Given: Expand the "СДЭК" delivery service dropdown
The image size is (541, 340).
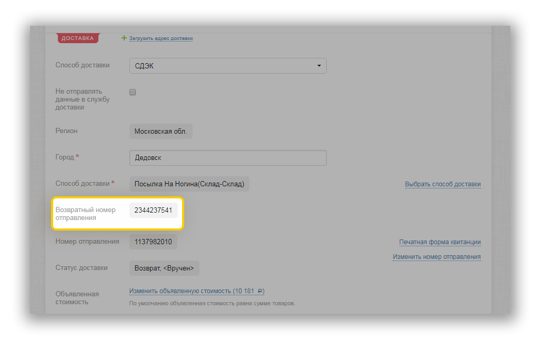Looking at the screenshot, I should 228,66.
